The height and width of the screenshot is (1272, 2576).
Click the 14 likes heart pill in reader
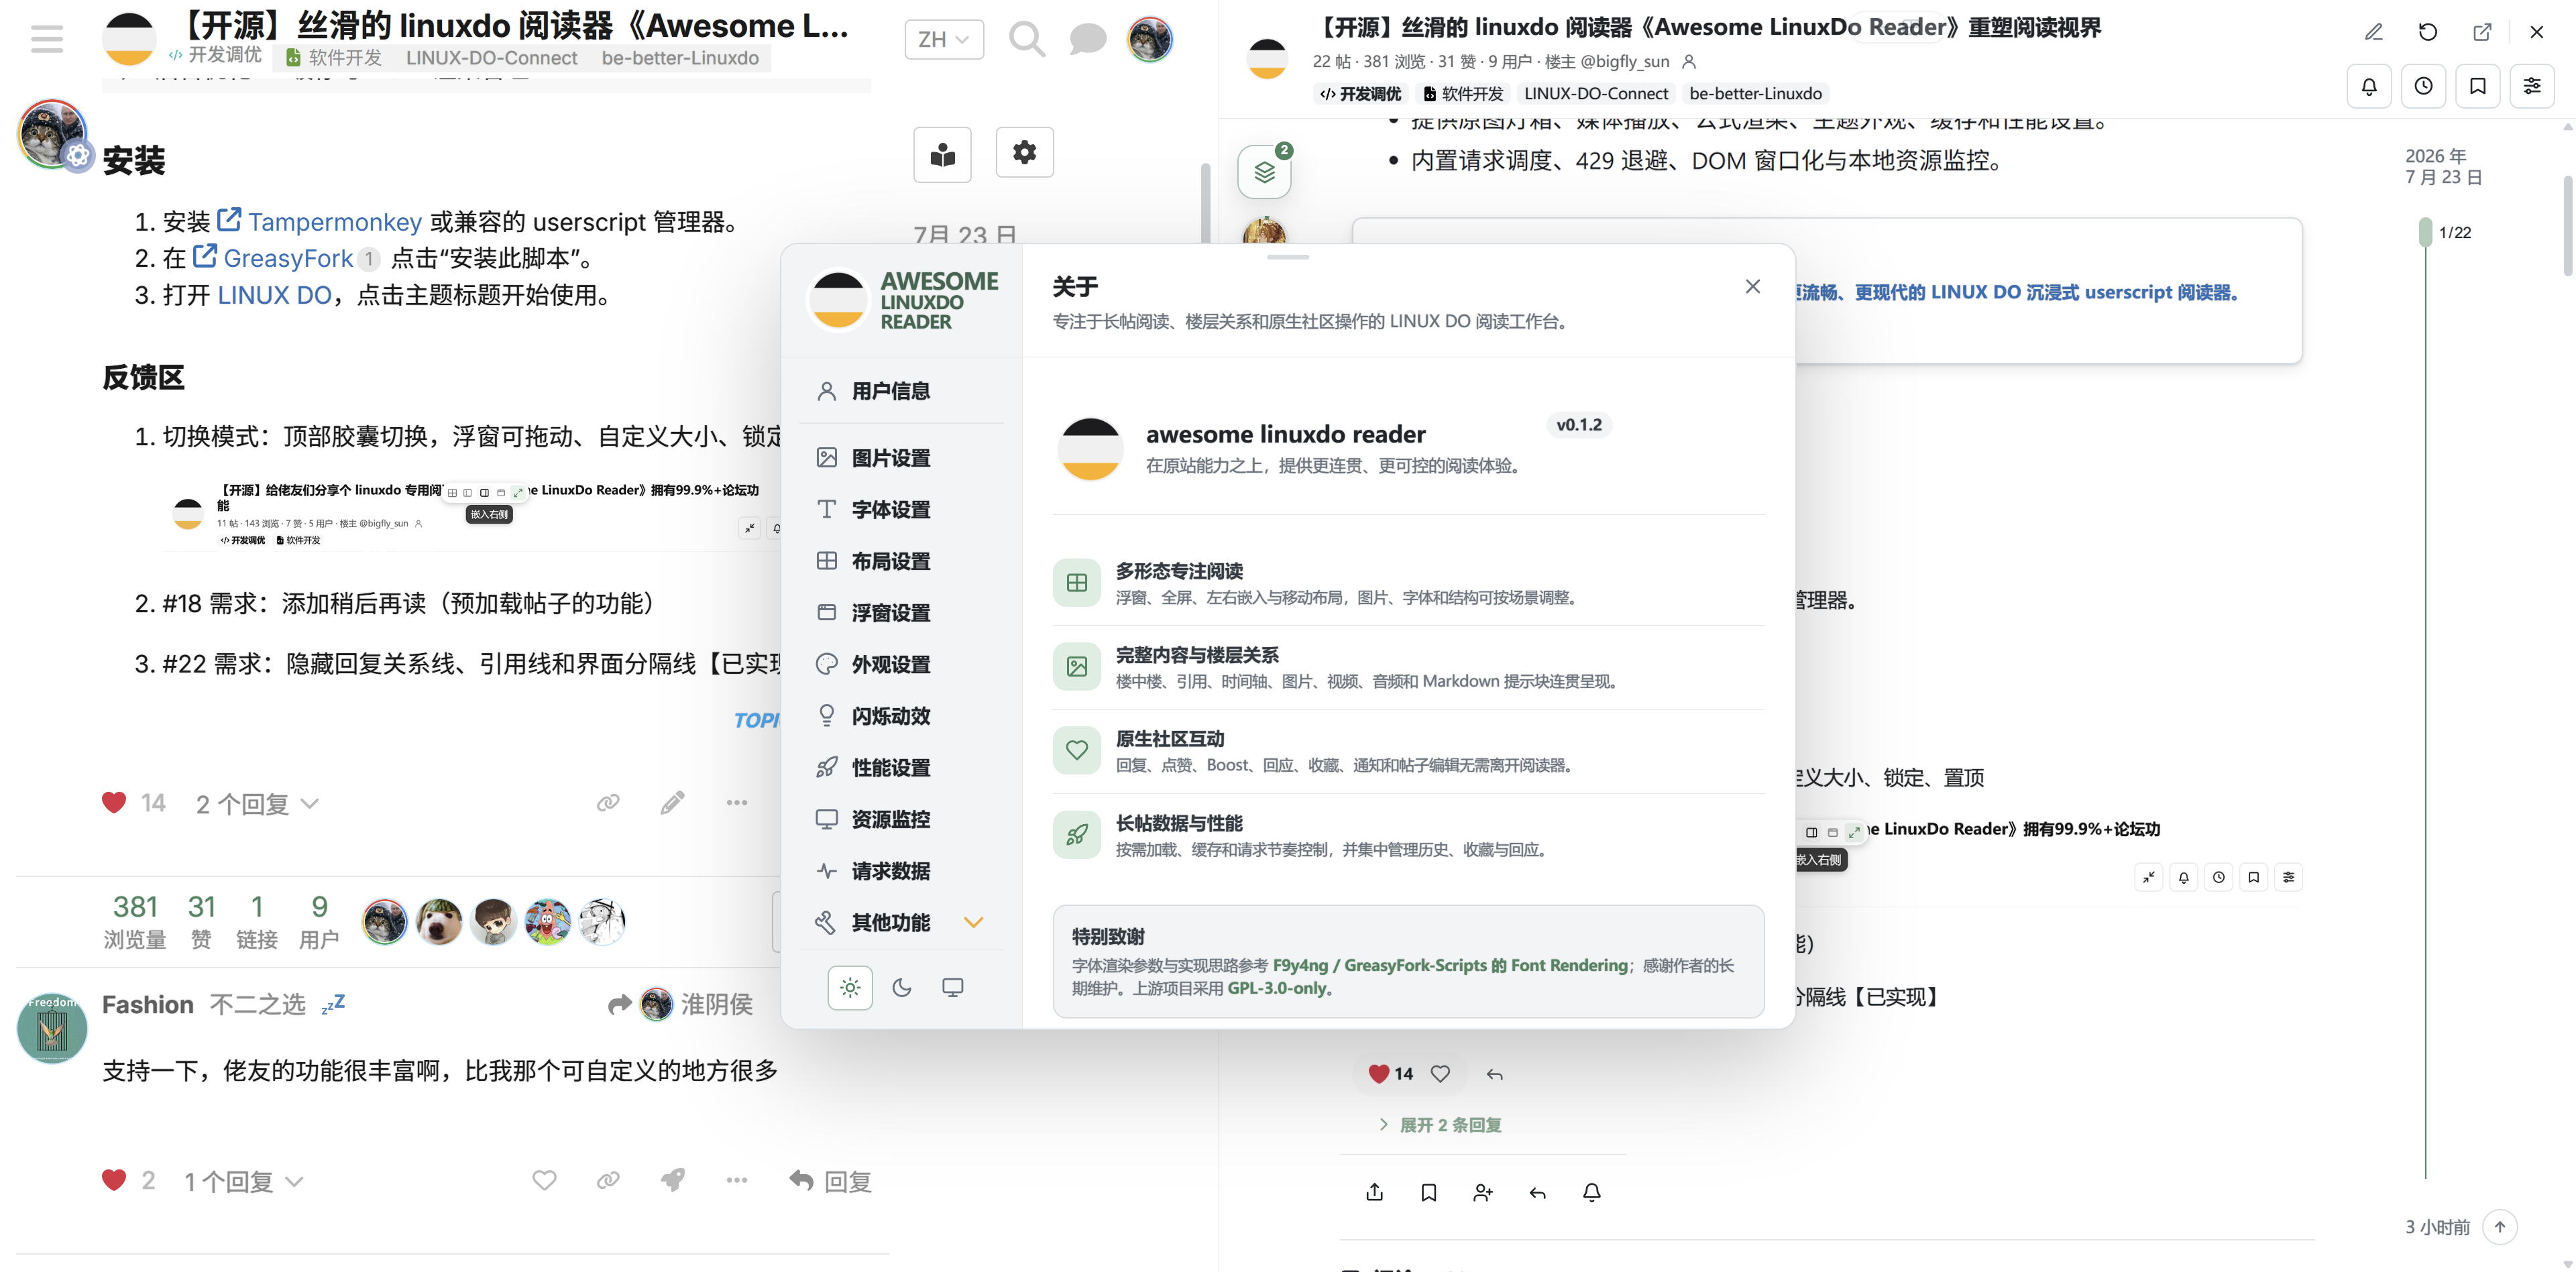tap(1389, 1074)
